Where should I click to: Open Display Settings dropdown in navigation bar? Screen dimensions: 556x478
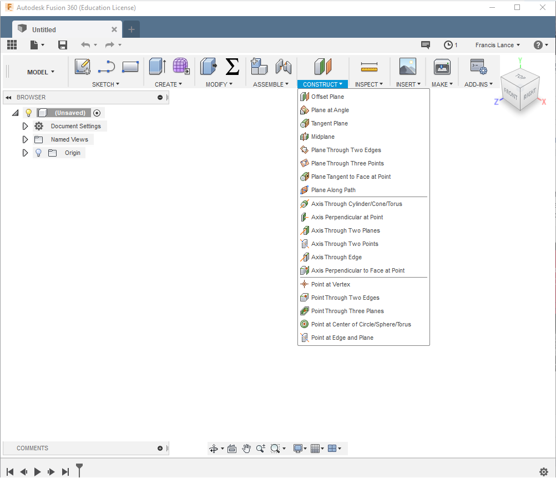click(300, 449)
